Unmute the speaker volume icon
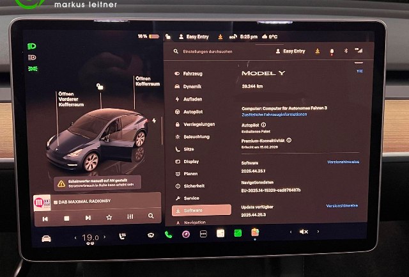This screenshot has height=277, width=409. (x=304, y=232)
